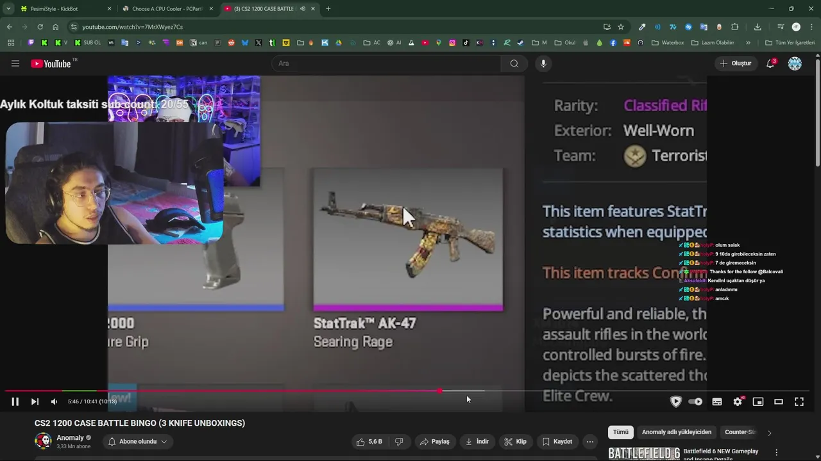Expand the Okul bookmark folder

click(x=564, y=43)
